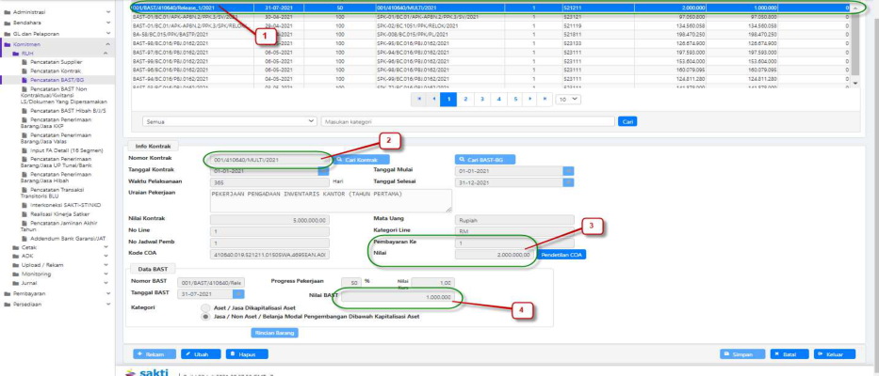Select Jasa / Non Aset category option
879x376 pixels.
click(206, 317)
